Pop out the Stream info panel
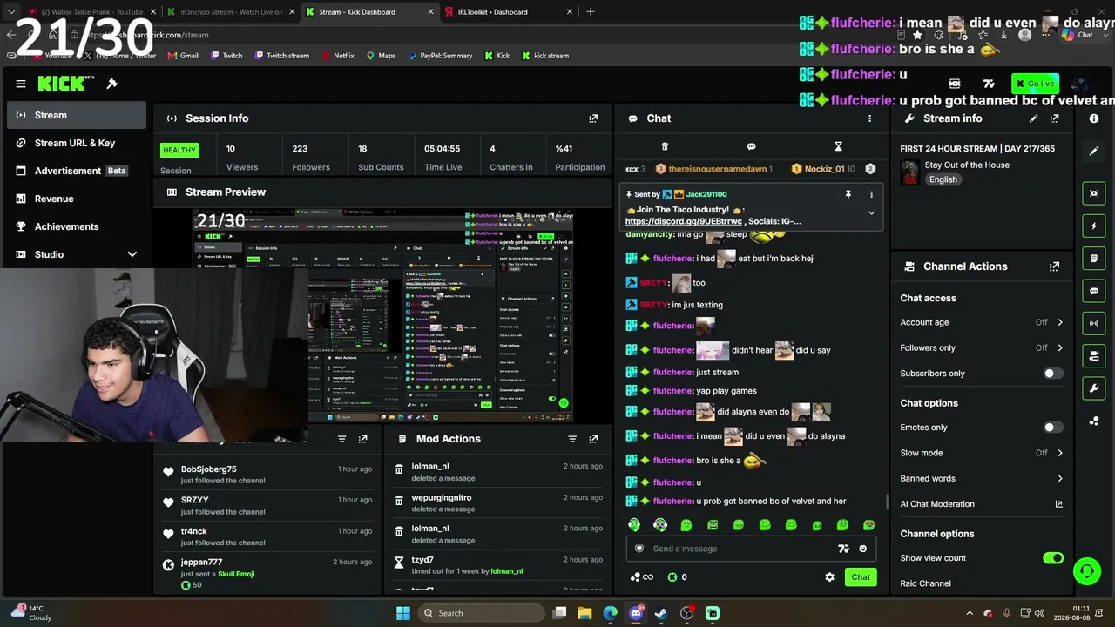 click(1054, 118)
